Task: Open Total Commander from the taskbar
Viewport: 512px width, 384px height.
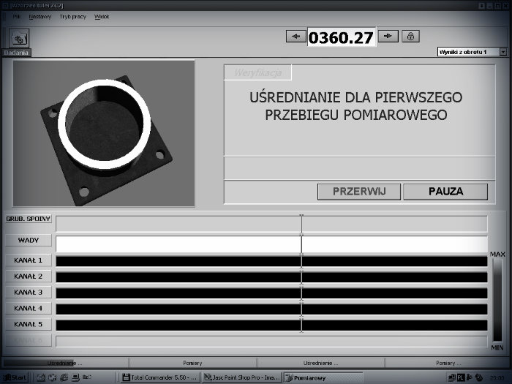Action: 157,377
